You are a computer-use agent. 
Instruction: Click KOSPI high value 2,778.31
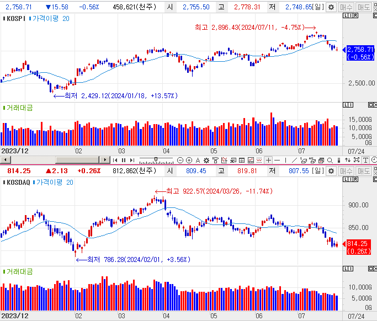pyautogui.click(x=247, y=7)
